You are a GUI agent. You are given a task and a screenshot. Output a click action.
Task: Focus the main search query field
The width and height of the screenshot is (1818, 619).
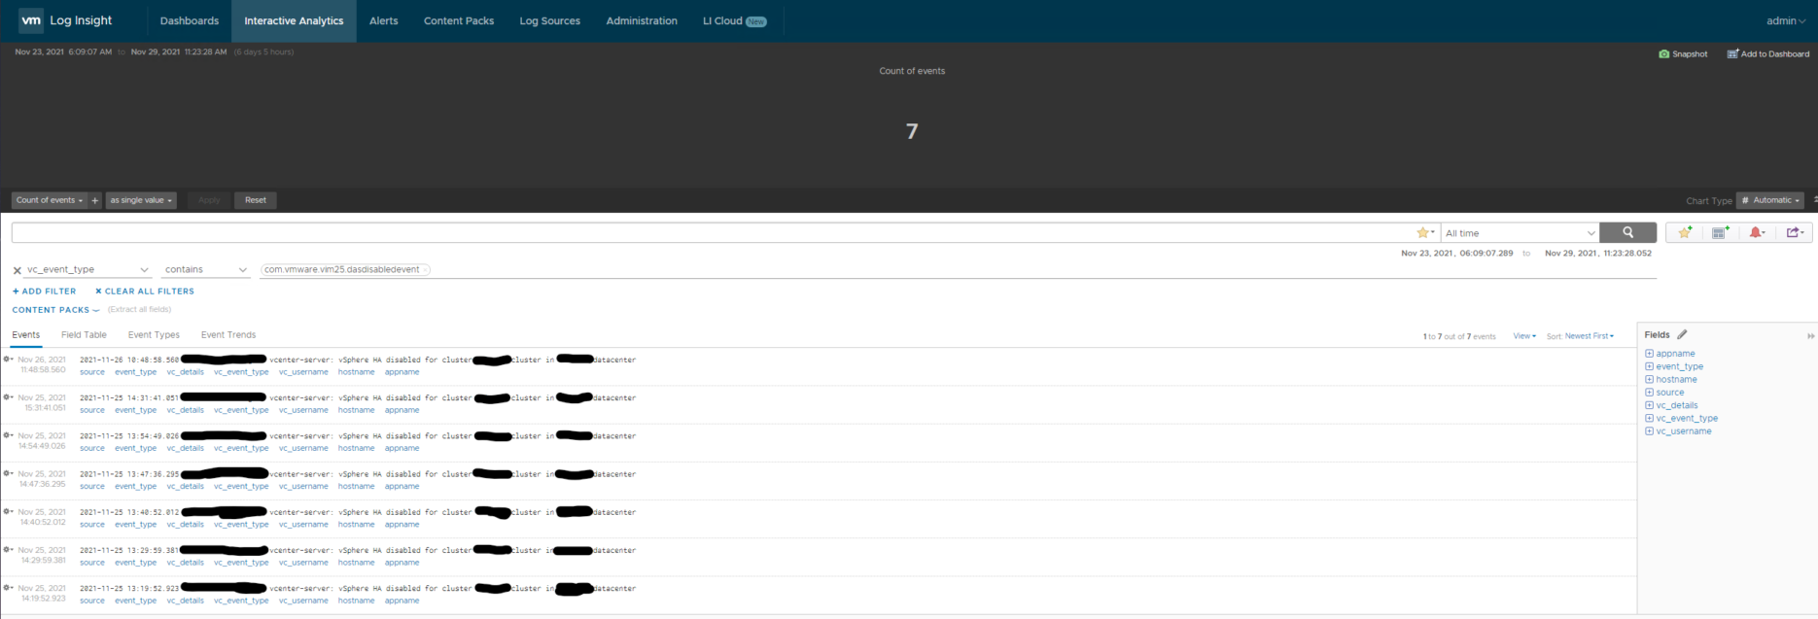point(713,233)
